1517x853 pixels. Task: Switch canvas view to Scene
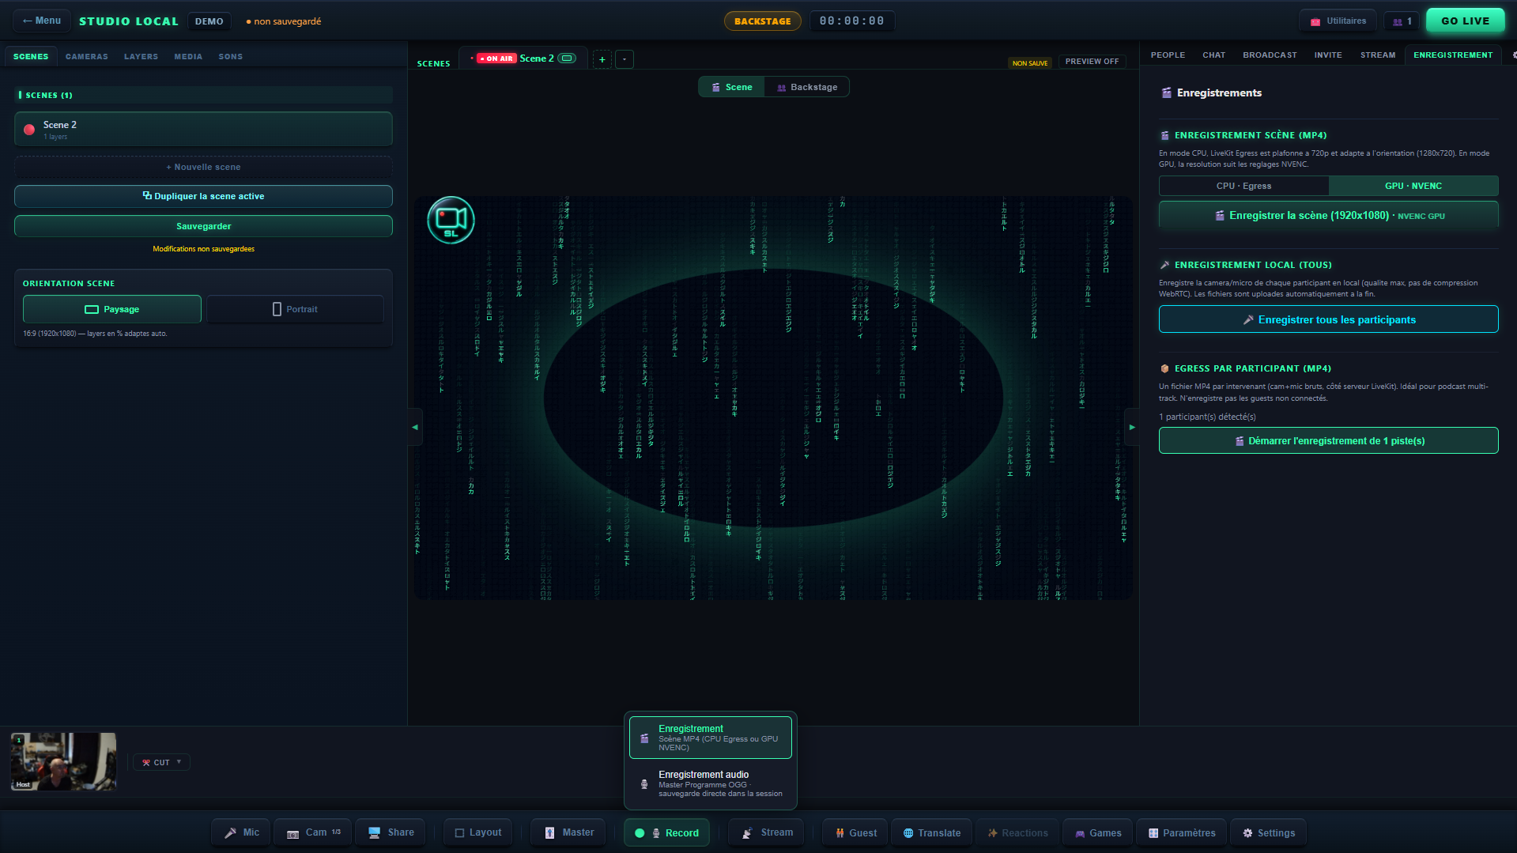(x=731, y=87)
